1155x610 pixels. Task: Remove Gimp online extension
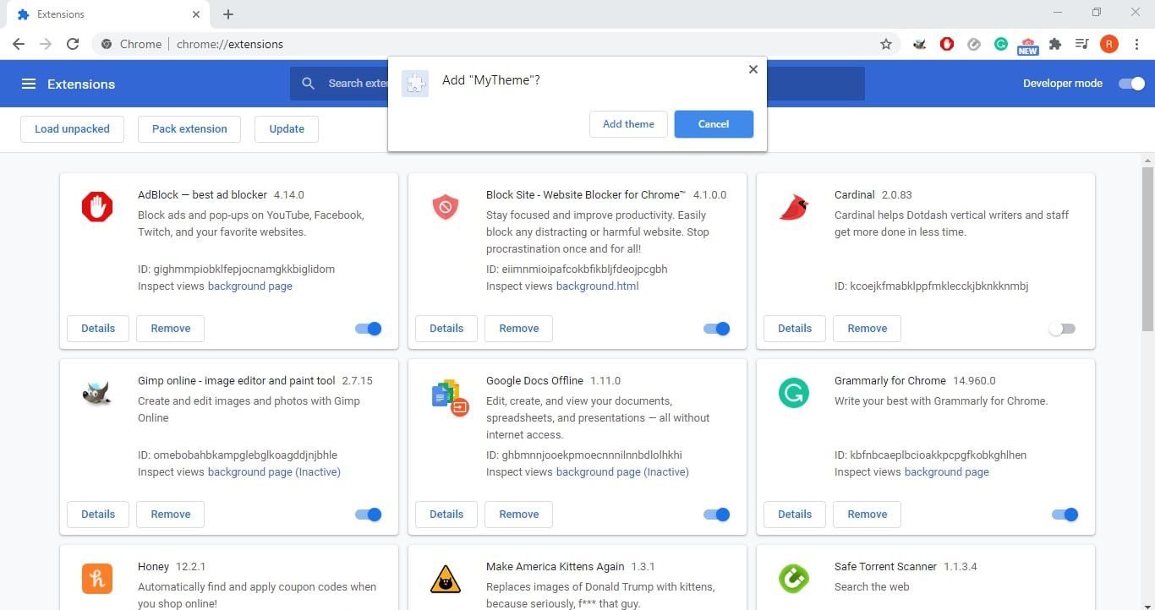[171, 515]
